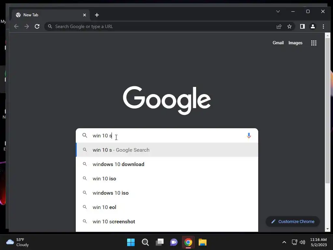Viewport: 333px width, 250px height.
Task: Reload the page with the refresh icon
Action: (37, 27)
